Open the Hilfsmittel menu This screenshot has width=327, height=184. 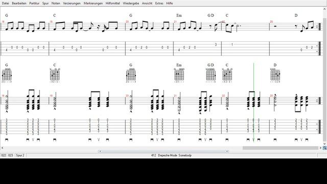point(112,4)
